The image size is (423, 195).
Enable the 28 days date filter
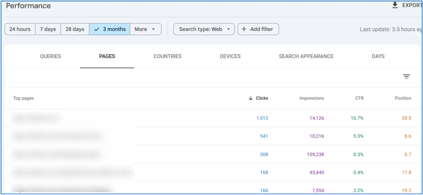click(75, 29)
